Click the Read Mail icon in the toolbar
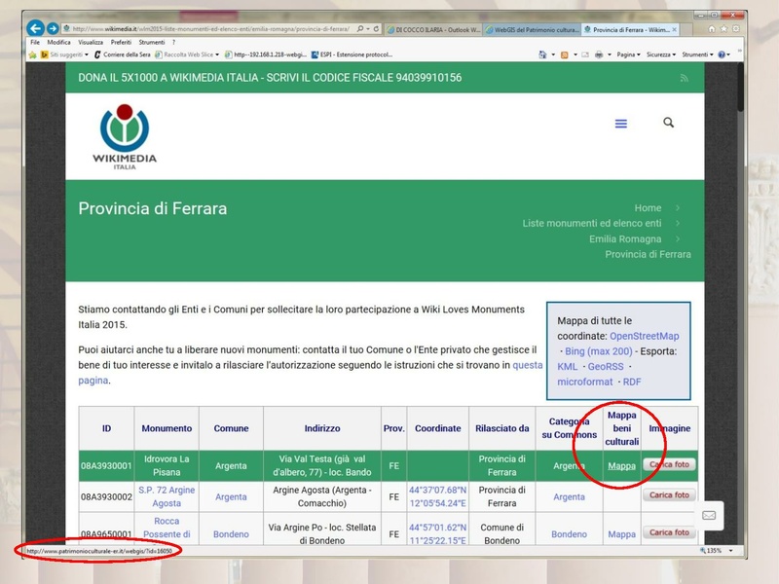 click(x=585, y=54)
